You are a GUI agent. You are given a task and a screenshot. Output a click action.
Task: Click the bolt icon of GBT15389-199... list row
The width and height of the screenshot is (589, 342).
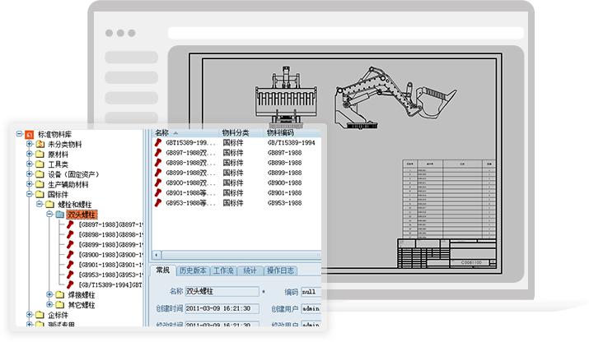(160, 143)
